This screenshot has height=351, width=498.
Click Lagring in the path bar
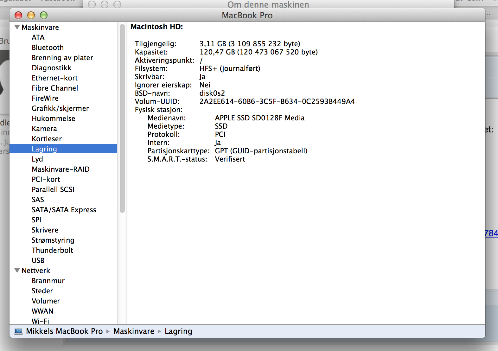[178, 331]
